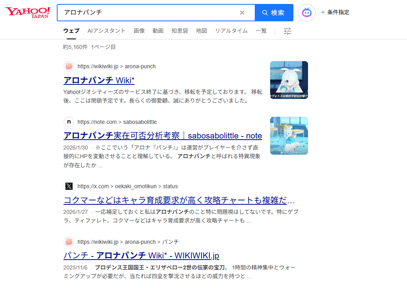This screenshot has width=407, height=288.
Task: Clear the search box with X icon
Action: coord(242,13)
